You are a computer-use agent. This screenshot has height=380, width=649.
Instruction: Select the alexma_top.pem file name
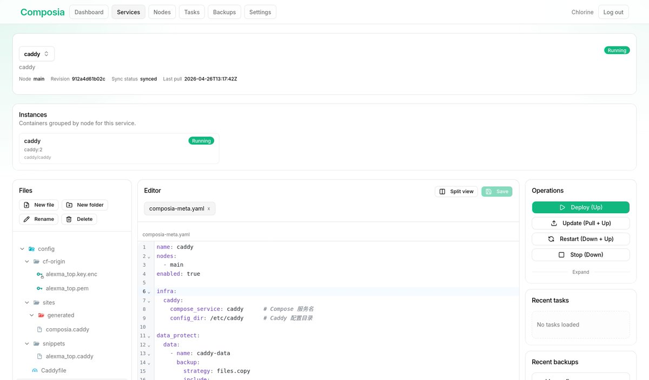pyautogui.click(x=67, y=289)
